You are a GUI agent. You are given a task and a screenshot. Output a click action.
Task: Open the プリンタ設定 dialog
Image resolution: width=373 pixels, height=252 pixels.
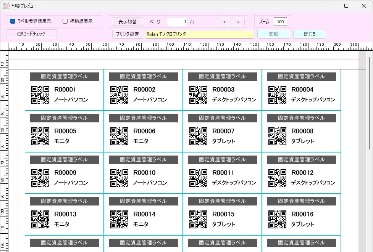127,34
